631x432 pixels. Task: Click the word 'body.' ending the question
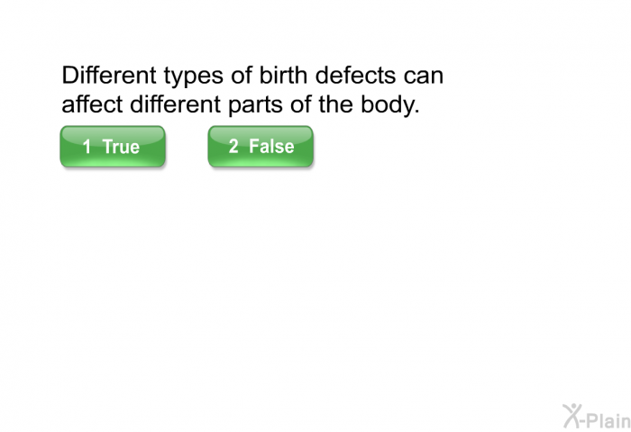(389, 104)
